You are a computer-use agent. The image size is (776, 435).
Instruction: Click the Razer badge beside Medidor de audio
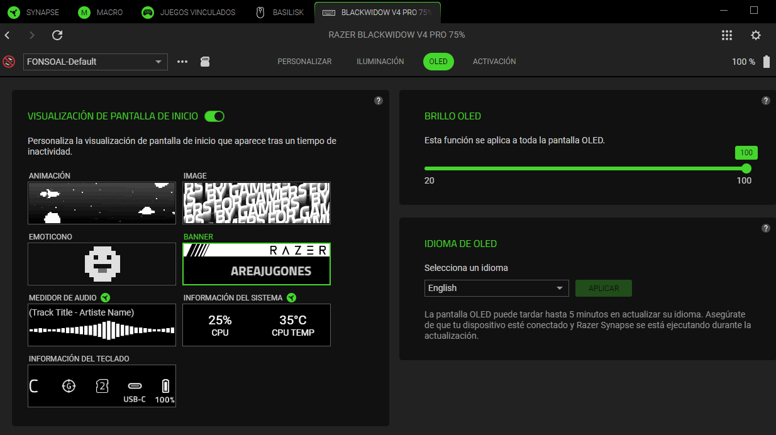coord(106,297)
